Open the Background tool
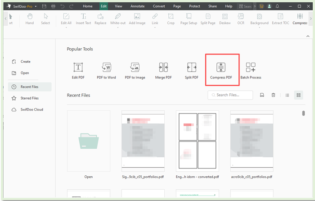315x201 pixels. click(x=259, y=19)
